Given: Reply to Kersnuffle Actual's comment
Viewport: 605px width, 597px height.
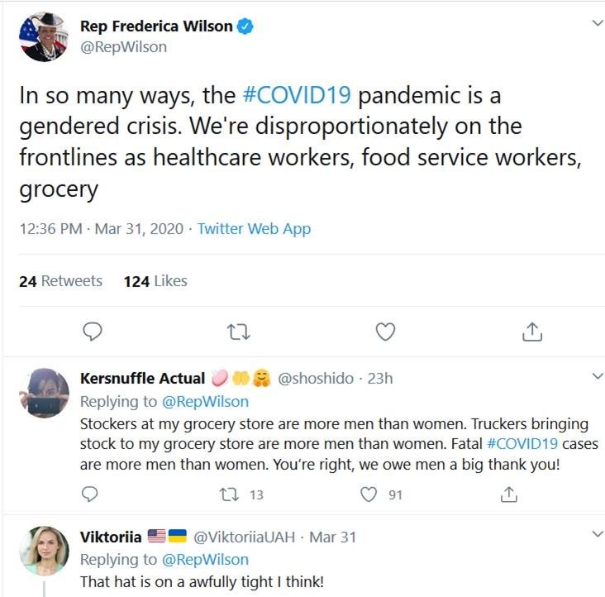Looking at the screenshot, I should click(x=91, y=494).
